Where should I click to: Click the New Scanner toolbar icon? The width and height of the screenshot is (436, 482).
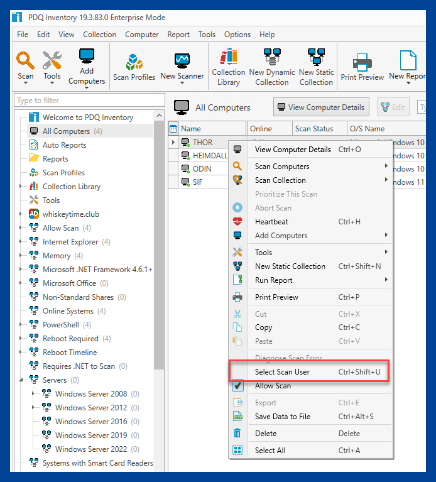pyautogui.click(x=182, y=61)
